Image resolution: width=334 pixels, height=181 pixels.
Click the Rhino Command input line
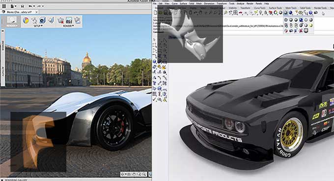point(192,32)
